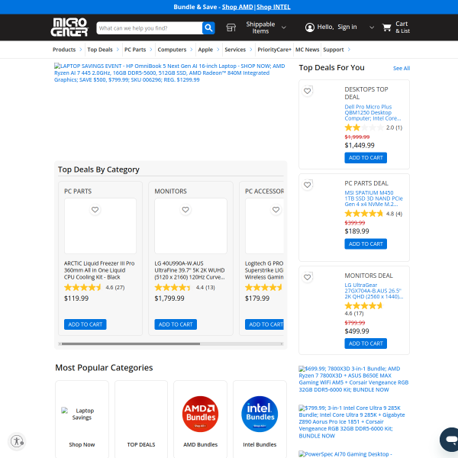
Task: Favorite the Logitech G PRO heart
Action: [276, 210]
